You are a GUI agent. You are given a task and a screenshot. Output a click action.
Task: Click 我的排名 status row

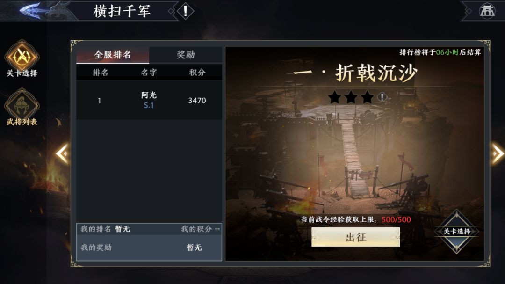pos(149,229)
